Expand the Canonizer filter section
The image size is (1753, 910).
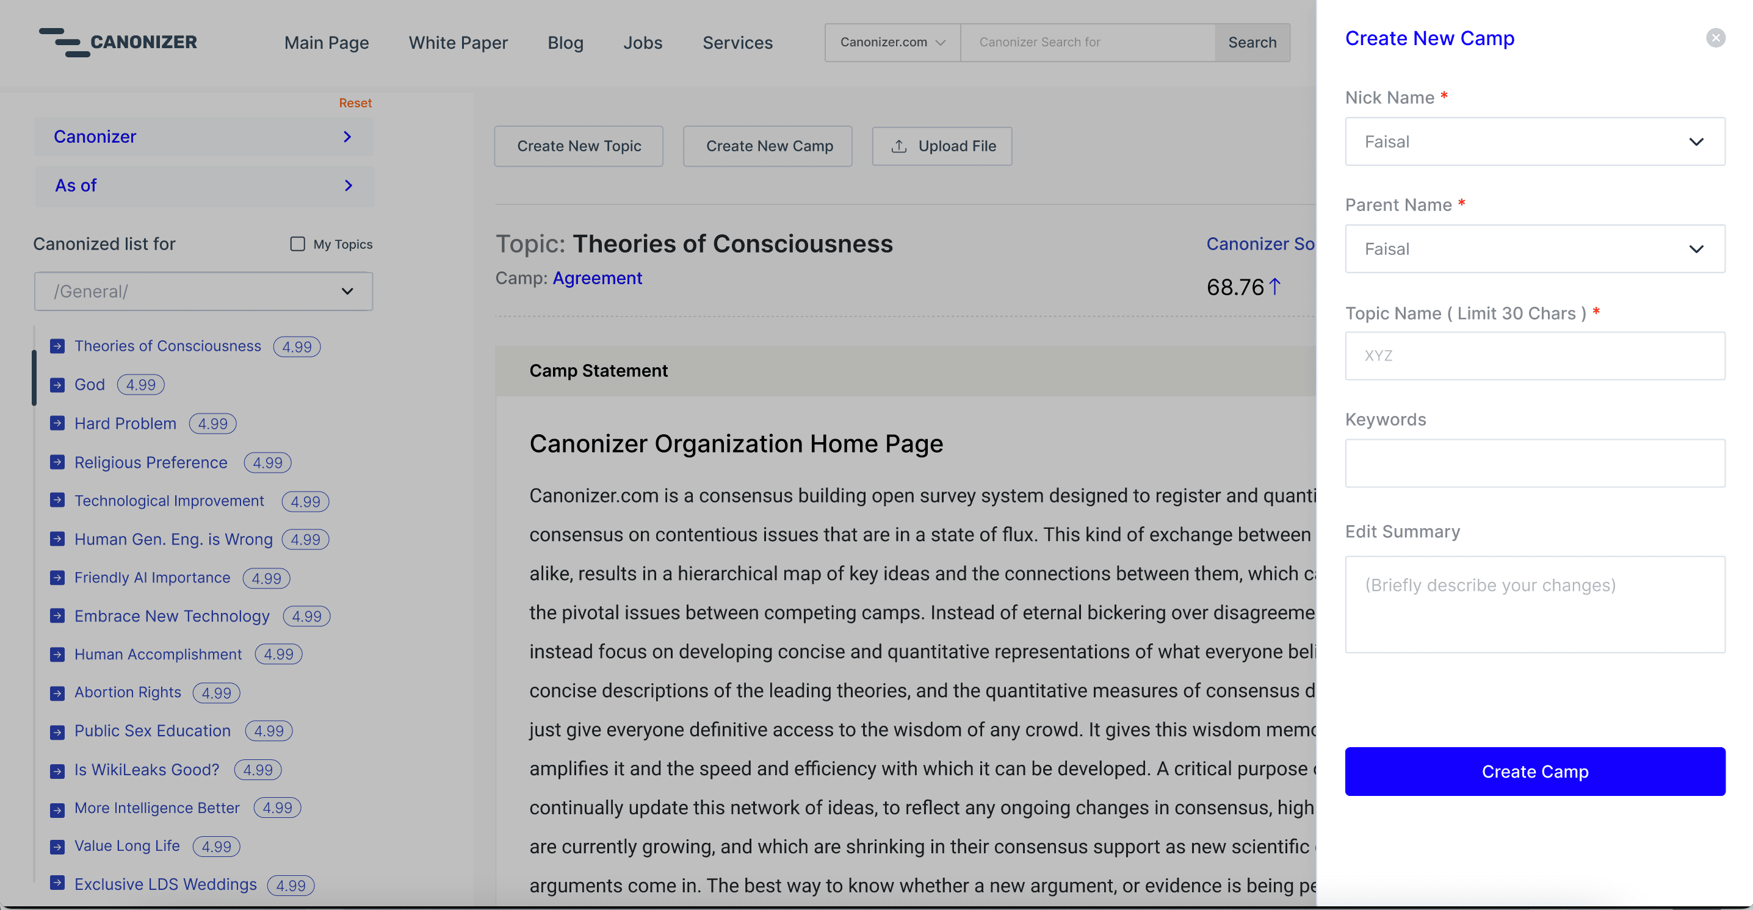coord(203,137)
